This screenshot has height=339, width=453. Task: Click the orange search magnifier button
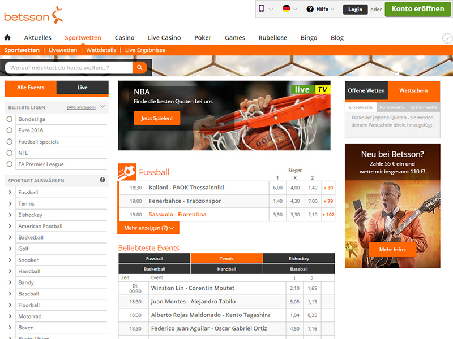tap(140, 67)
